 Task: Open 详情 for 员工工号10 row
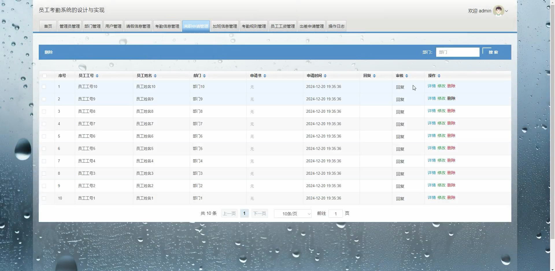[432, 86]
